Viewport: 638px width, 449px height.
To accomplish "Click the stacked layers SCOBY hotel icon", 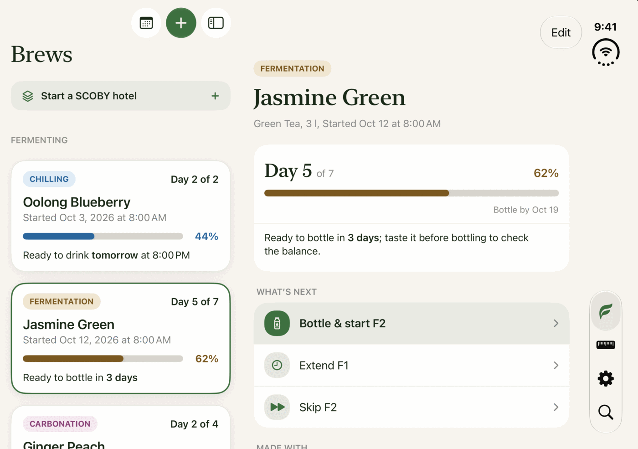I will point(28,96).
